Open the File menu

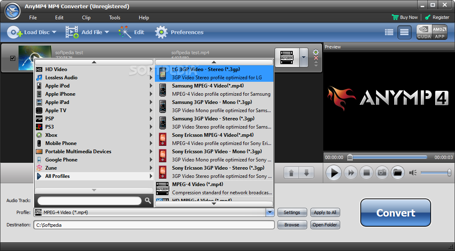pos(33,18)
